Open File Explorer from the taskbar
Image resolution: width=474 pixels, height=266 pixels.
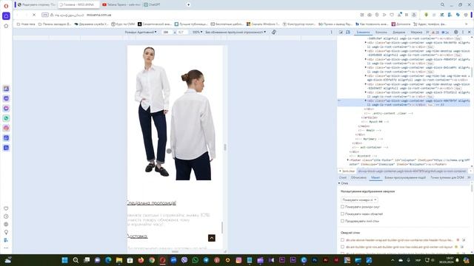[119, 260]
